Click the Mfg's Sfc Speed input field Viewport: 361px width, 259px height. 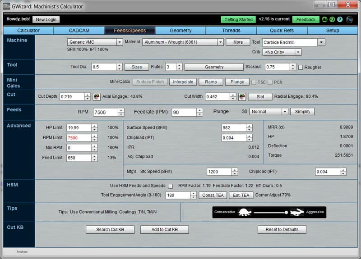click(219, 172)
